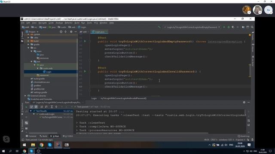This screenshot has width=275, height=154.
Task: Open the Event Log
Action: [x=244, y=136]
